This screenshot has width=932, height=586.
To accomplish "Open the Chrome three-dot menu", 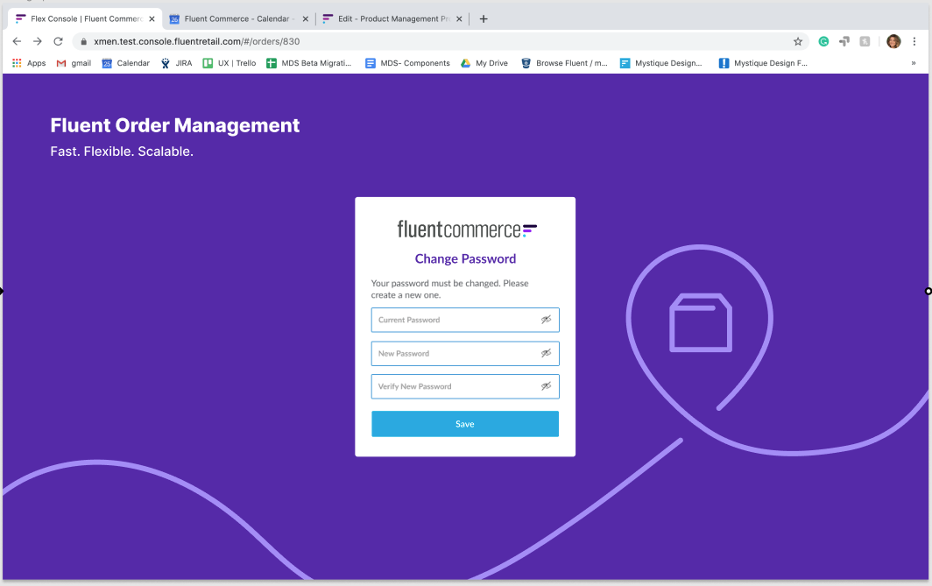I will (914, 41).
